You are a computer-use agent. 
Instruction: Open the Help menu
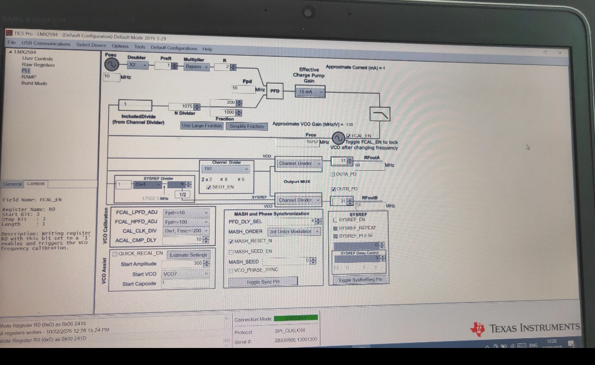coord(207,49)
